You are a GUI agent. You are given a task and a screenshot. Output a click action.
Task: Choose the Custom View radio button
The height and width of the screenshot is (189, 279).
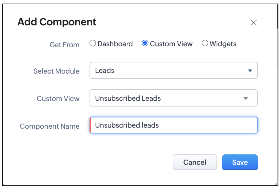point(145,43)
